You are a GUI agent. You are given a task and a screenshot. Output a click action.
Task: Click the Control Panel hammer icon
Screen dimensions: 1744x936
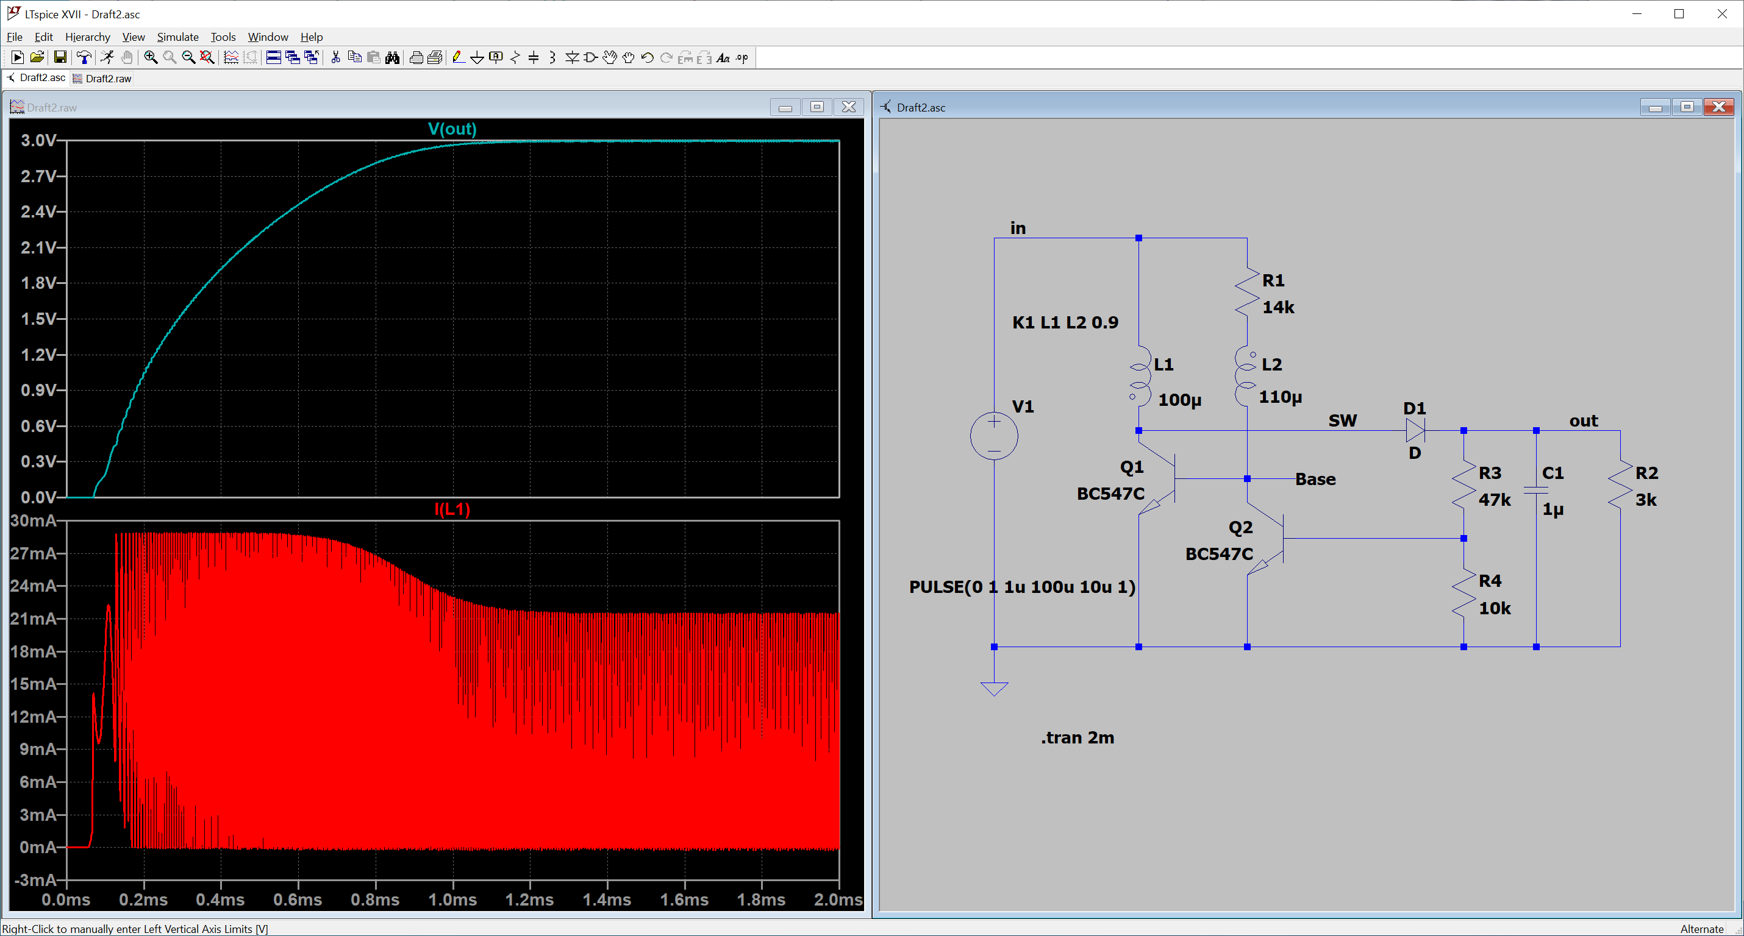click(84, 58)
